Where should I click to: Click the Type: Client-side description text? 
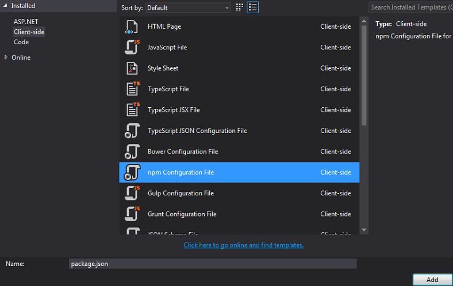pyautogui.click(x=401, y=24)
